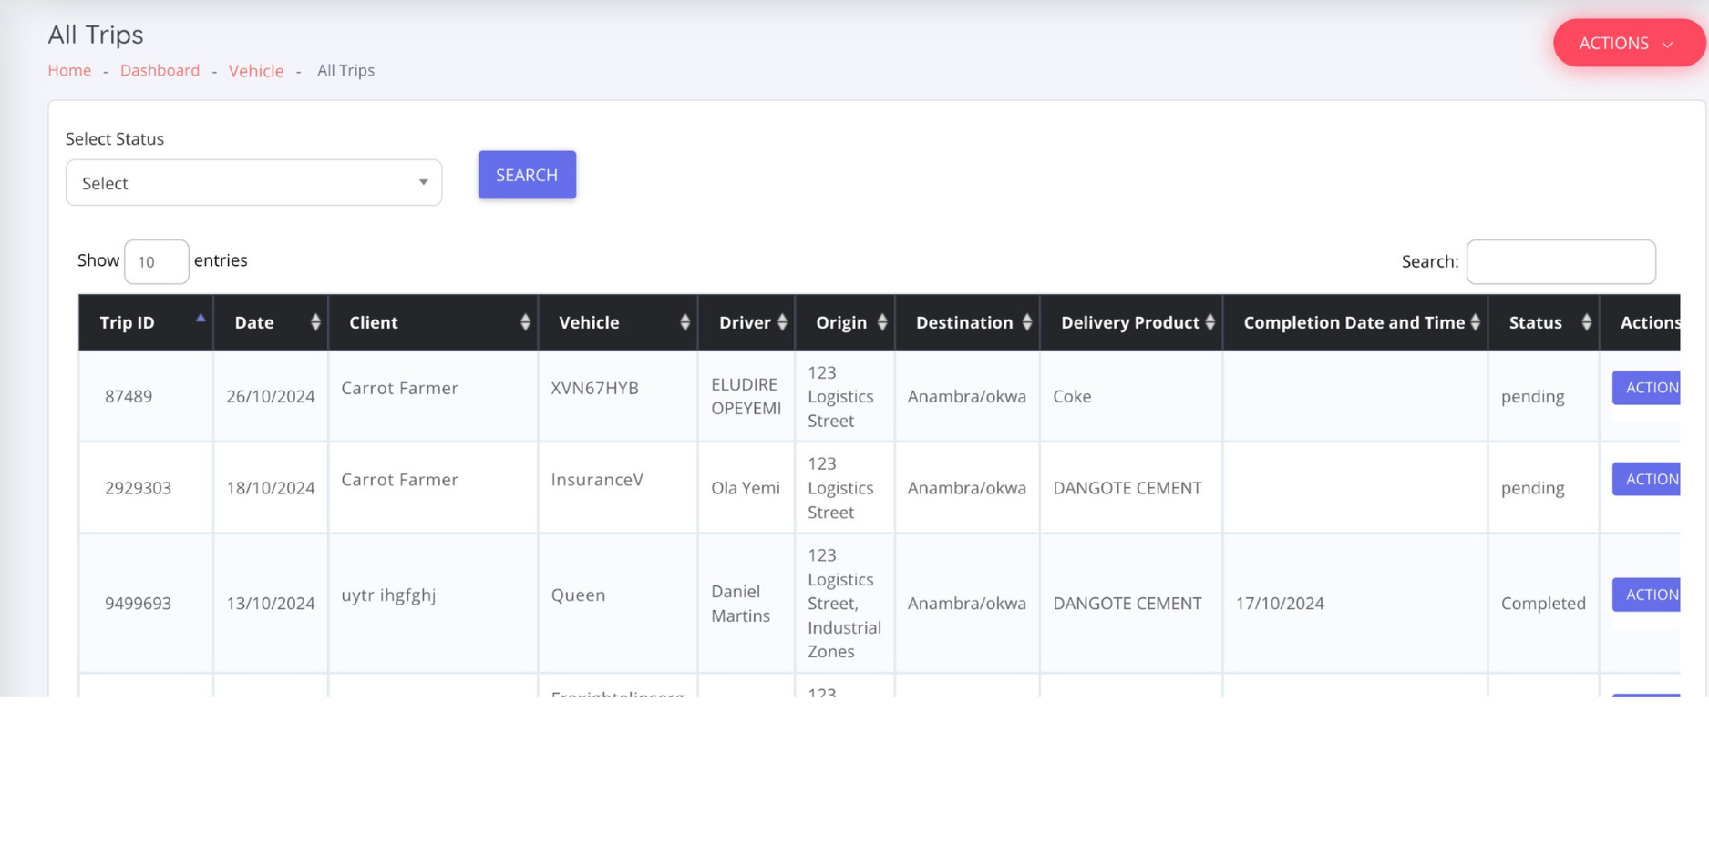1709x854 pixels.
Task: Click the Date column sort arrows
Action: point(315,322)
